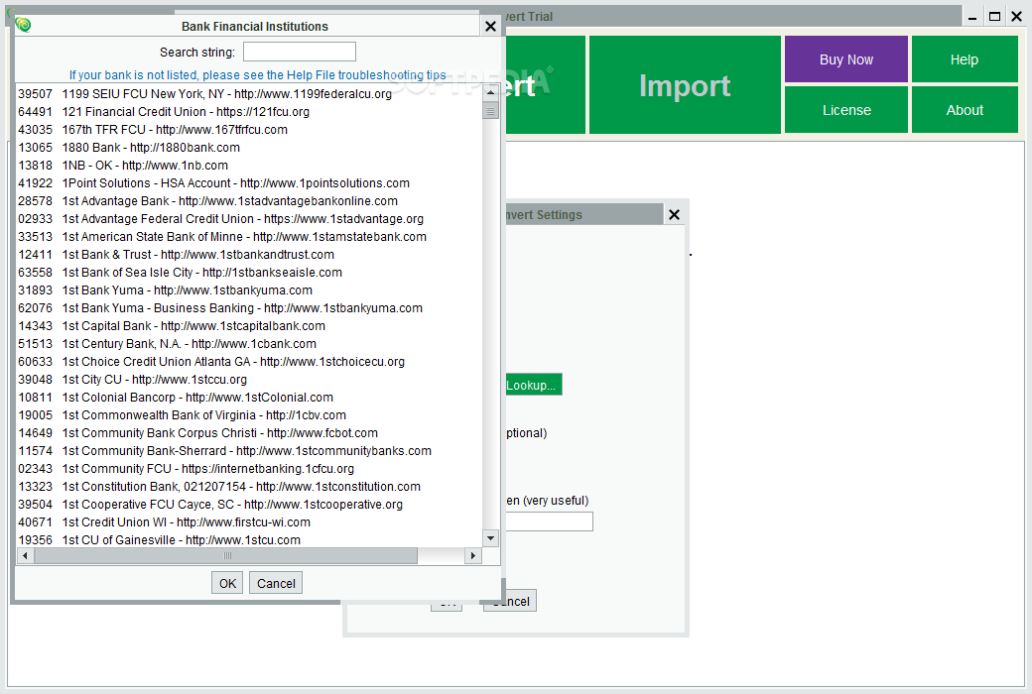Click the bank list vertical scrollbar thumb

(x=490, y=110)
